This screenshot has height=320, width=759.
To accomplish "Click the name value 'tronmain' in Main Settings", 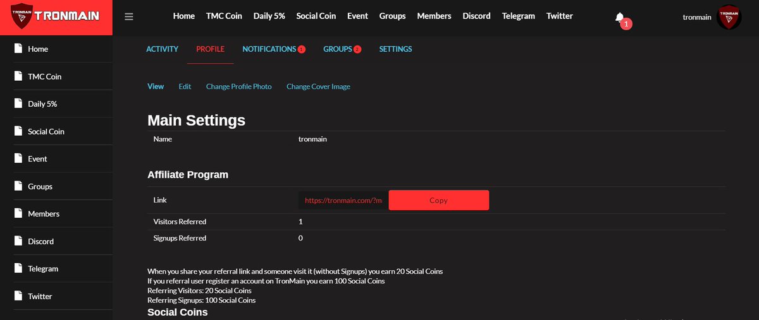I will (312, 139).
